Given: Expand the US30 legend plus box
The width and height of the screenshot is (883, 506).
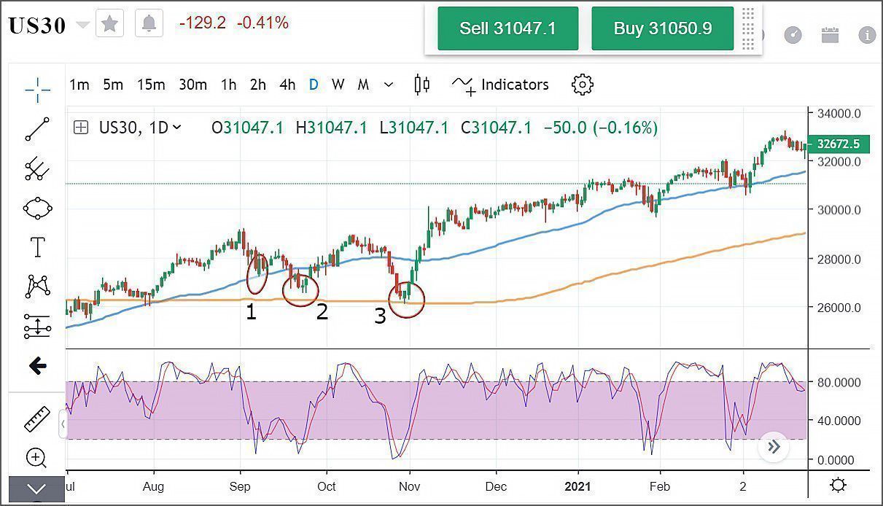Looking at the screenshot, I should pos(82,128).
